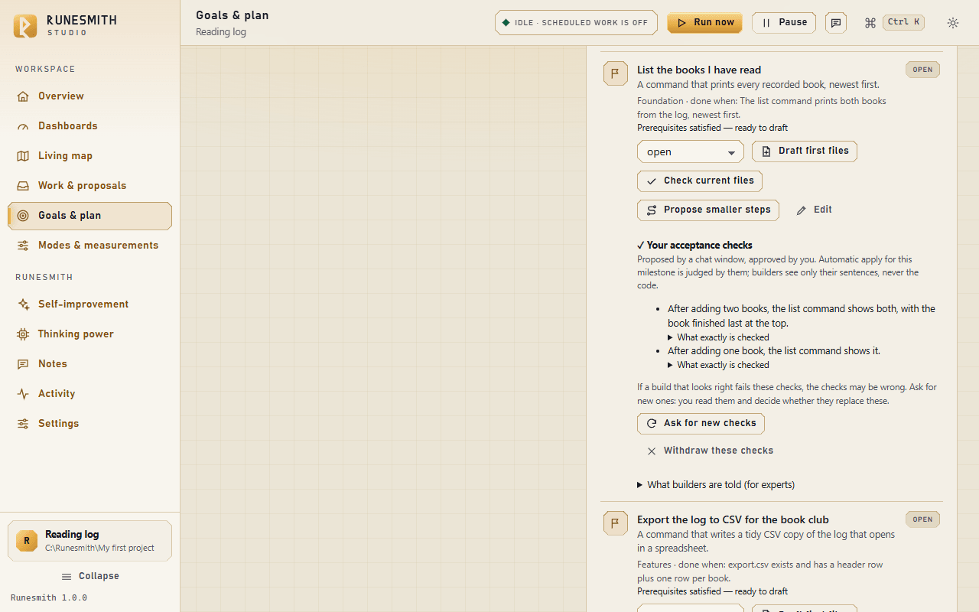979x612 pixels.
Task: Click Export the log to CSV title
Action: pos(733,520)
